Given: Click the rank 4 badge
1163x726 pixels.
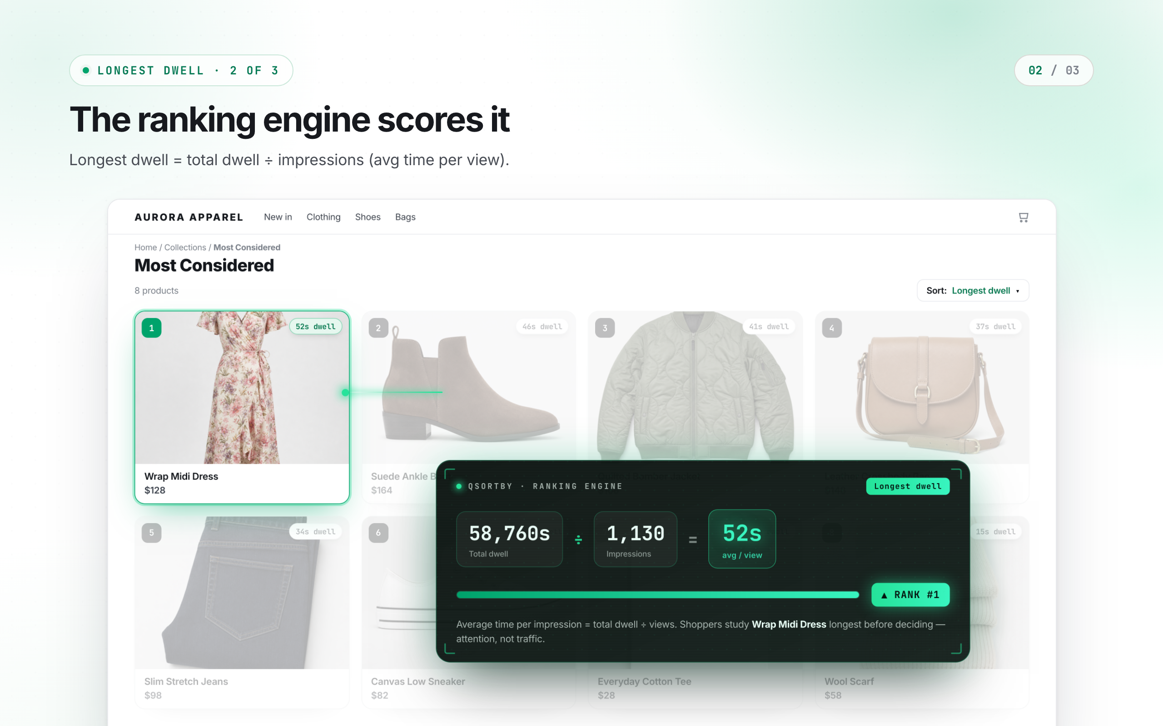Looking at the screenshot, I should coord(832,328).
